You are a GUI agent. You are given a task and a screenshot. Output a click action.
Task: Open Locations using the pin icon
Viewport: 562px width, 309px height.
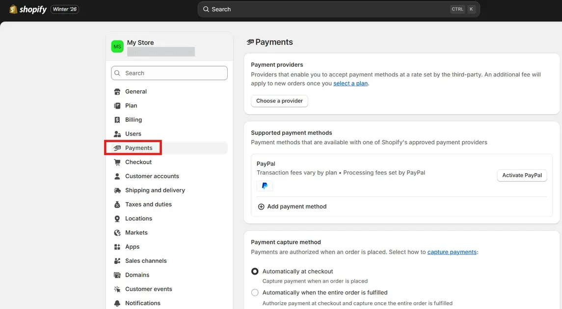(117, 218)
